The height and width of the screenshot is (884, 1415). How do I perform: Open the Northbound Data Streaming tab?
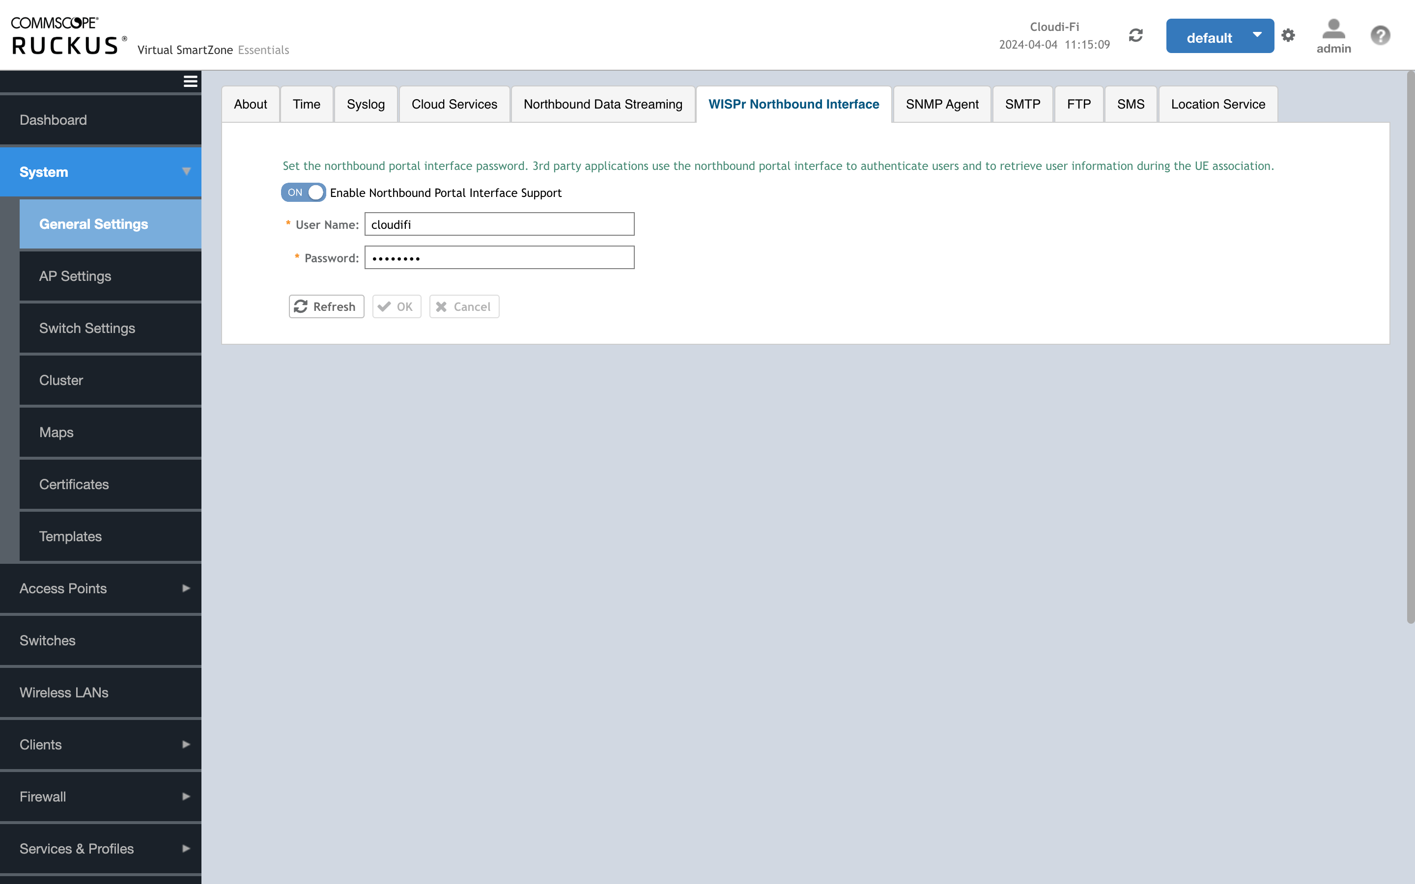603,104
